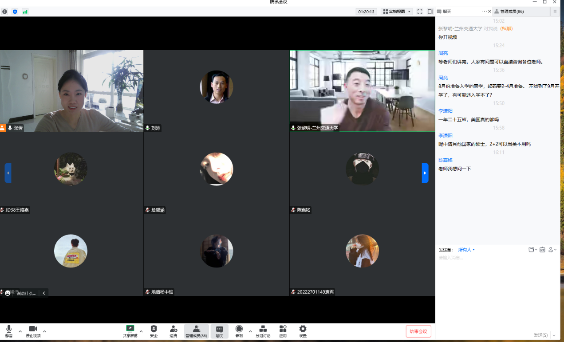Screen dimensions: 564x342
Task: Start 录制 recording of the meeting
Action: 239,331
